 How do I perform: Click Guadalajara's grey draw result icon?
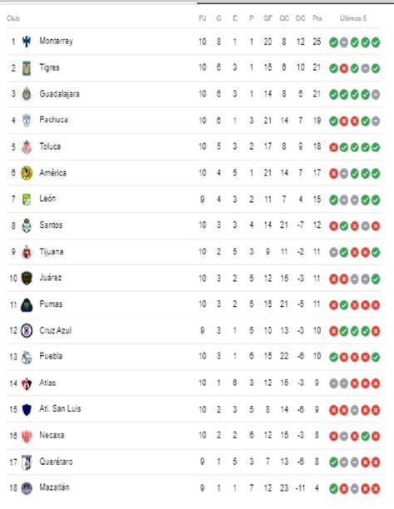click(x=376, y=95)
